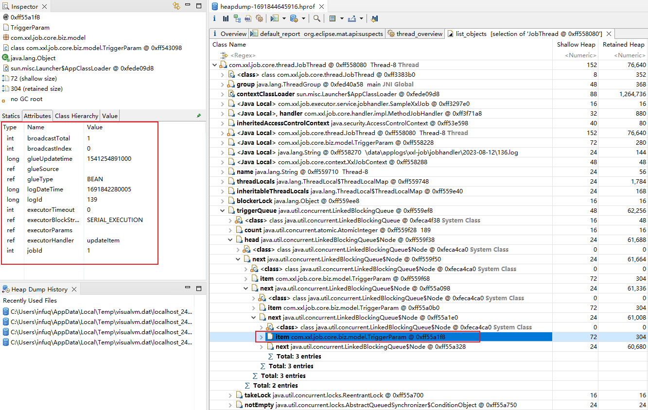Open the OQL query editor icon

tap(248, 18)
